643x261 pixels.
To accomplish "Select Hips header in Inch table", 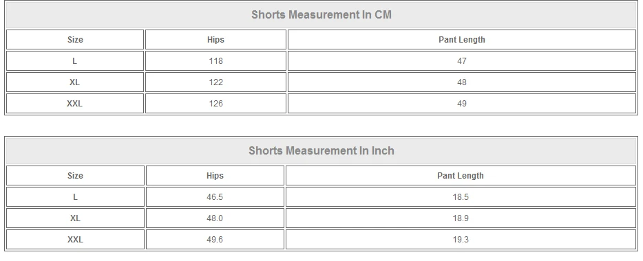I will pos(215,176).
